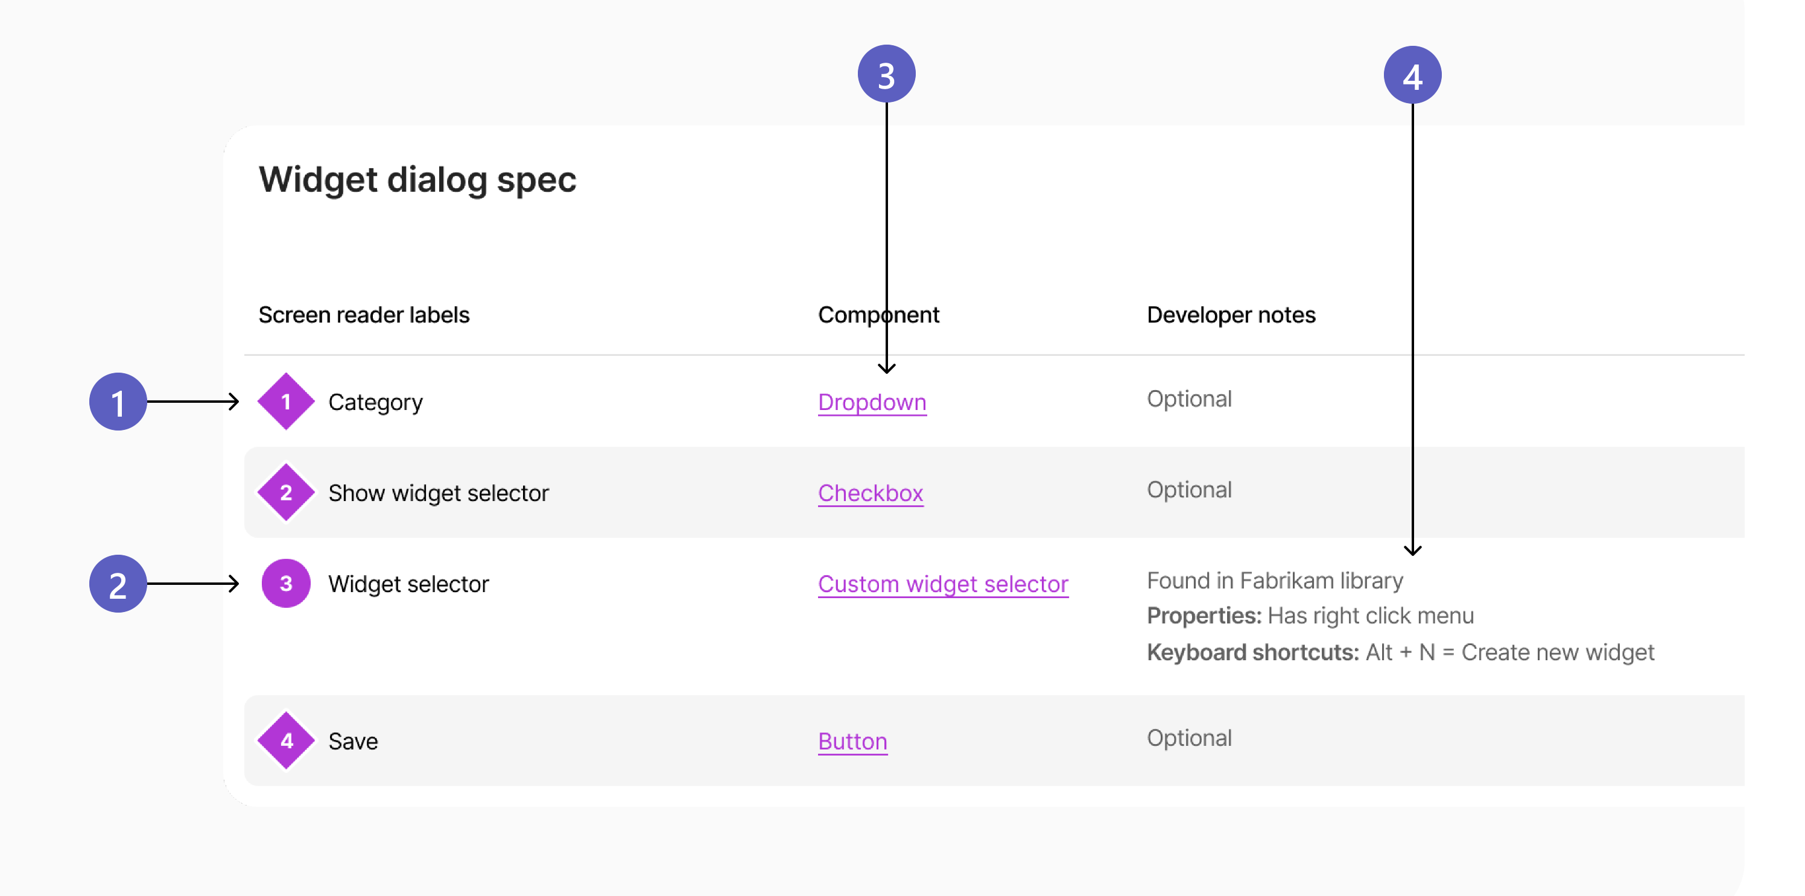Click the blue callout circle numbered 3
The image size is (1805, 896).
(x=886, y=74)
